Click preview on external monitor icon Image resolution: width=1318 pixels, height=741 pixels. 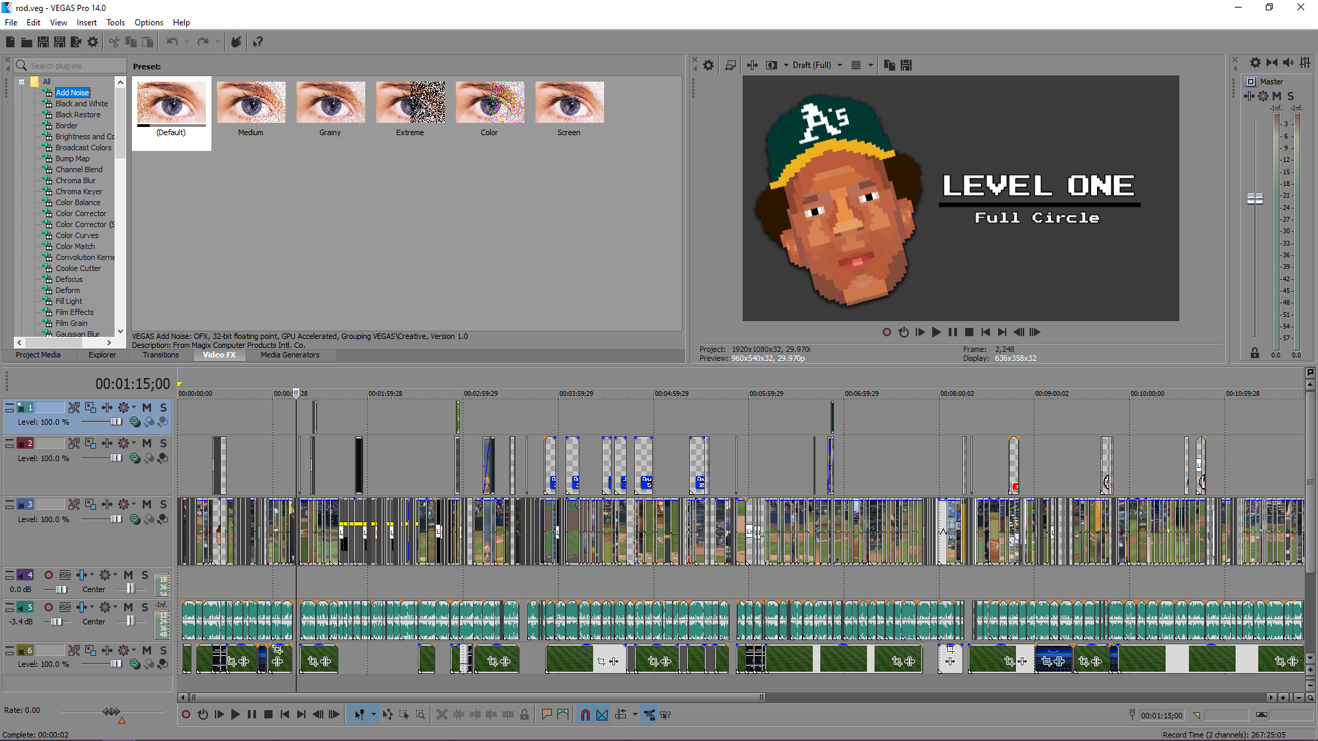tap(730, 65)
